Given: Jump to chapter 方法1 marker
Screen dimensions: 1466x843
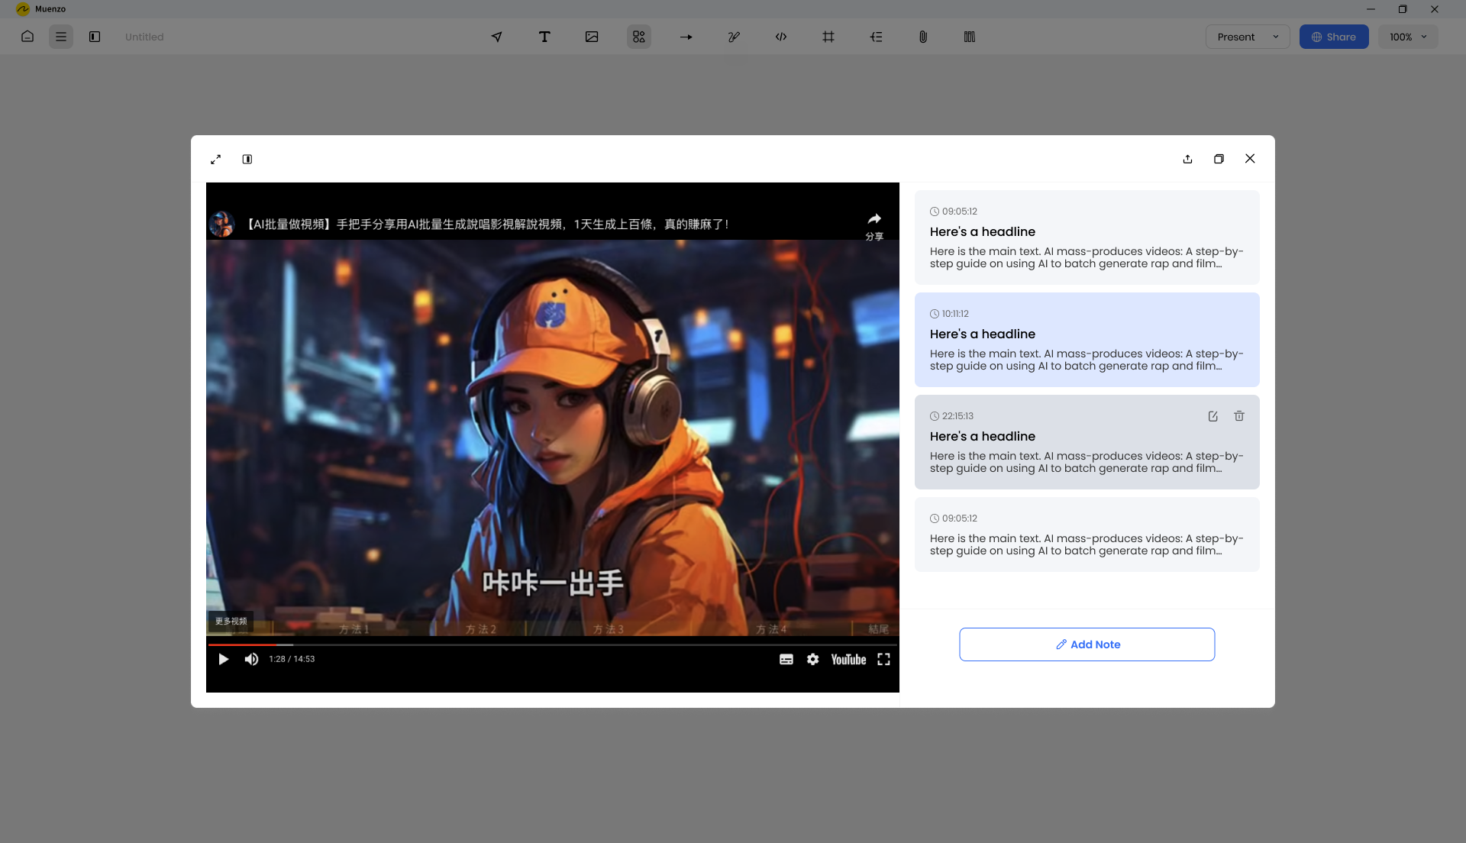Looking at the screenshot, I should tap(354, 629).
